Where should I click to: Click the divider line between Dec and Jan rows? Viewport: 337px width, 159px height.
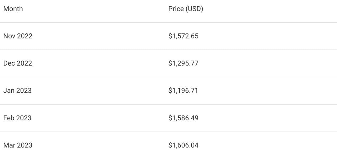pyautogui.click(x=168, y=77)
